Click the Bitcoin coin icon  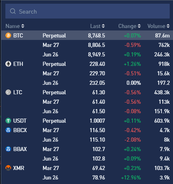8,35
